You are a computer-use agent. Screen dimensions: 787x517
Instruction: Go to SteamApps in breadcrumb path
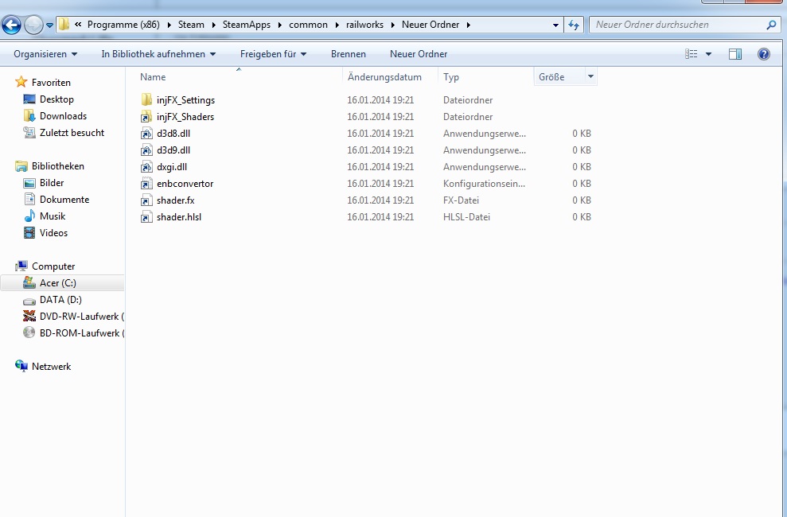[247, 25]
